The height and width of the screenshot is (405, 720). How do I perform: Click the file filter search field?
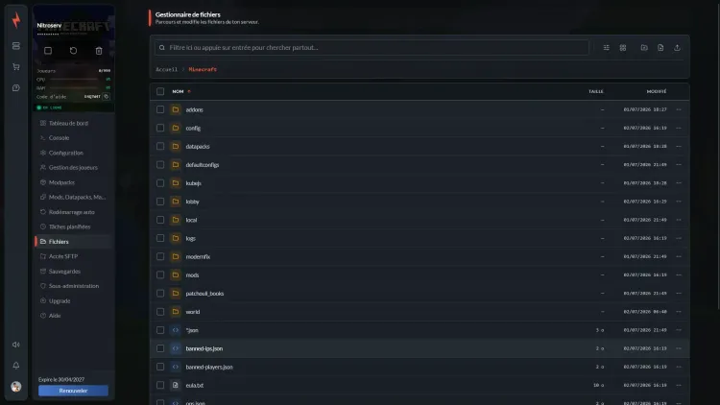[372, 48]
